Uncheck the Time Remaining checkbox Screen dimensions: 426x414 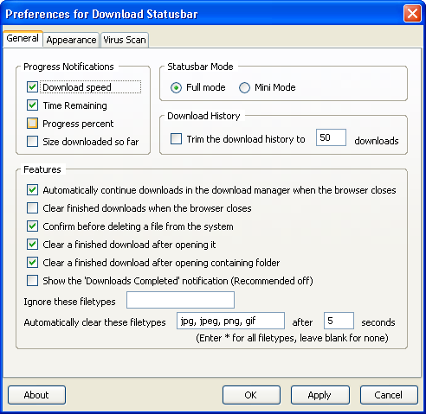(x=32, y=105)
